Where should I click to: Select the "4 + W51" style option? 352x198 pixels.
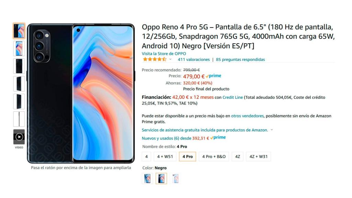165,156
